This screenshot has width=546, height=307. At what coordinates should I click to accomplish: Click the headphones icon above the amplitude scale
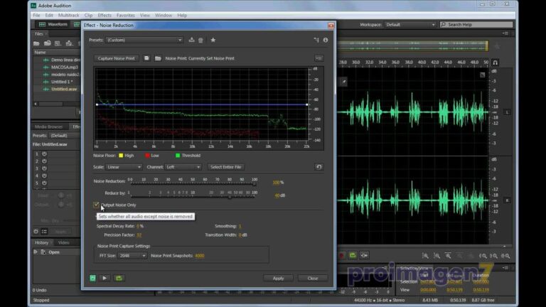pos(495,63)
